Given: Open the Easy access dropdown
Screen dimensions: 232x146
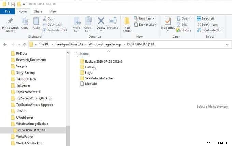Looking at the screenshot, I should 145,25.
